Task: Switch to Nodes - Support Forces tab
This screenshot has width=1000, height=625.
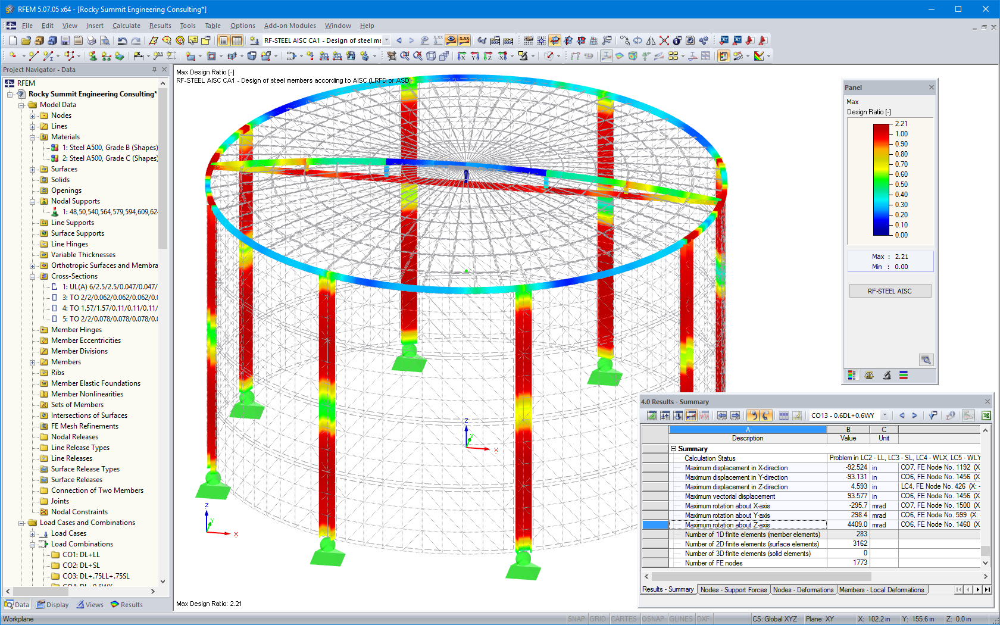Action: [733, 590]
